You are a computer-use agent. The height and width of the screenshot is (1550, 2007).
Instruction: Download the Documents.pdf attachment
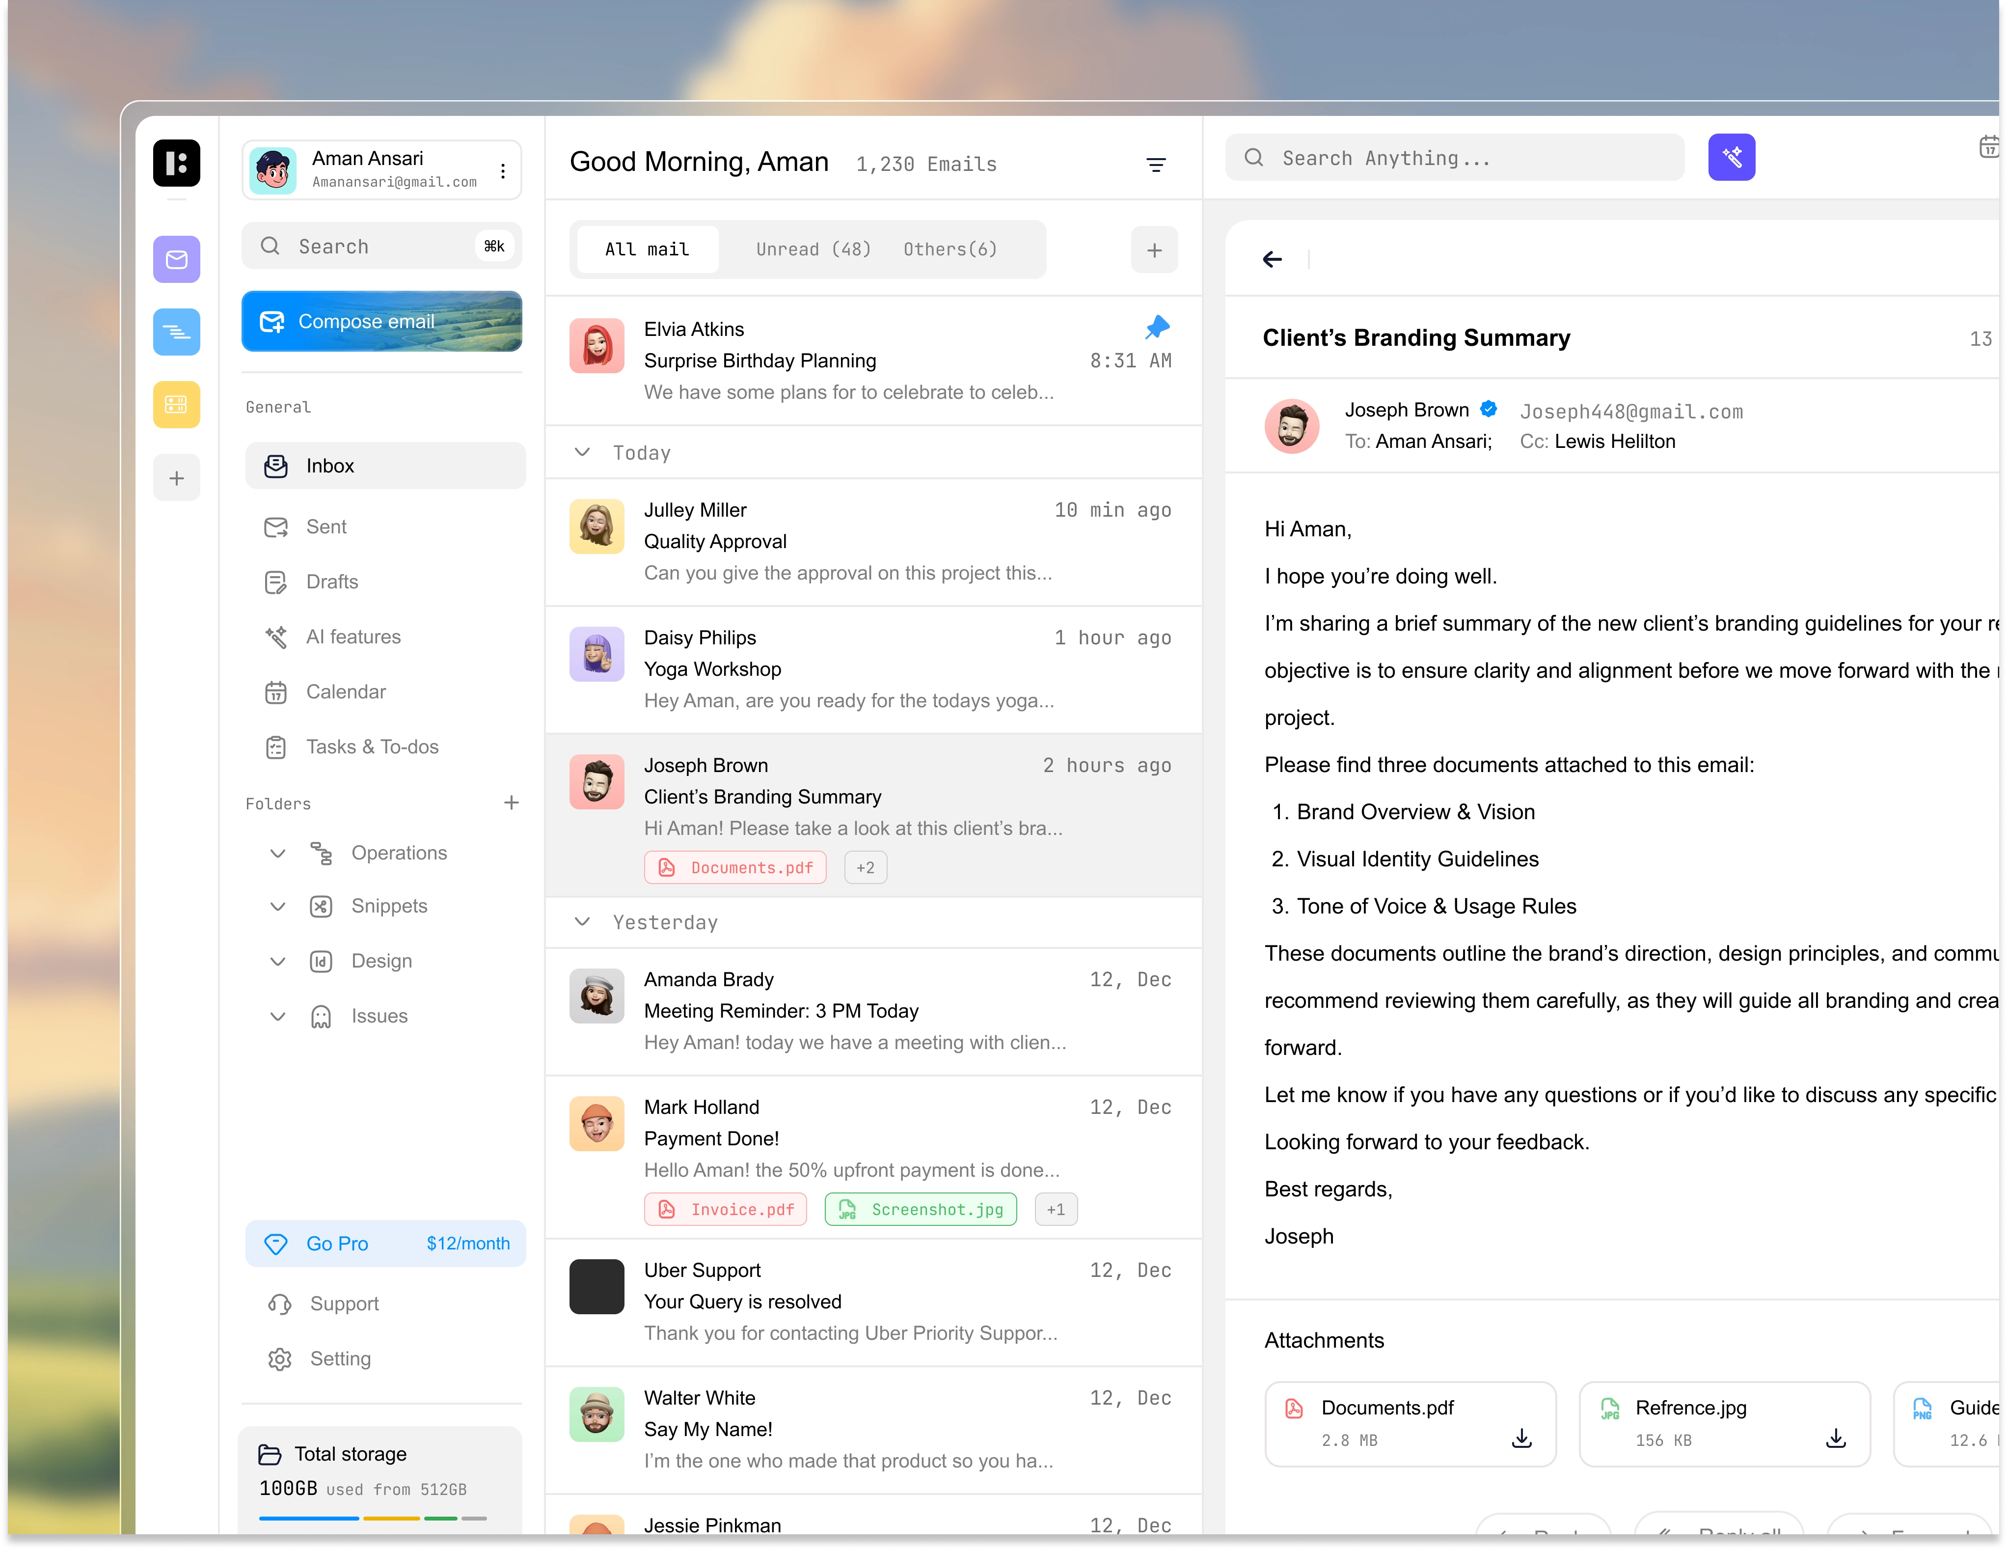(1521, 1438)
